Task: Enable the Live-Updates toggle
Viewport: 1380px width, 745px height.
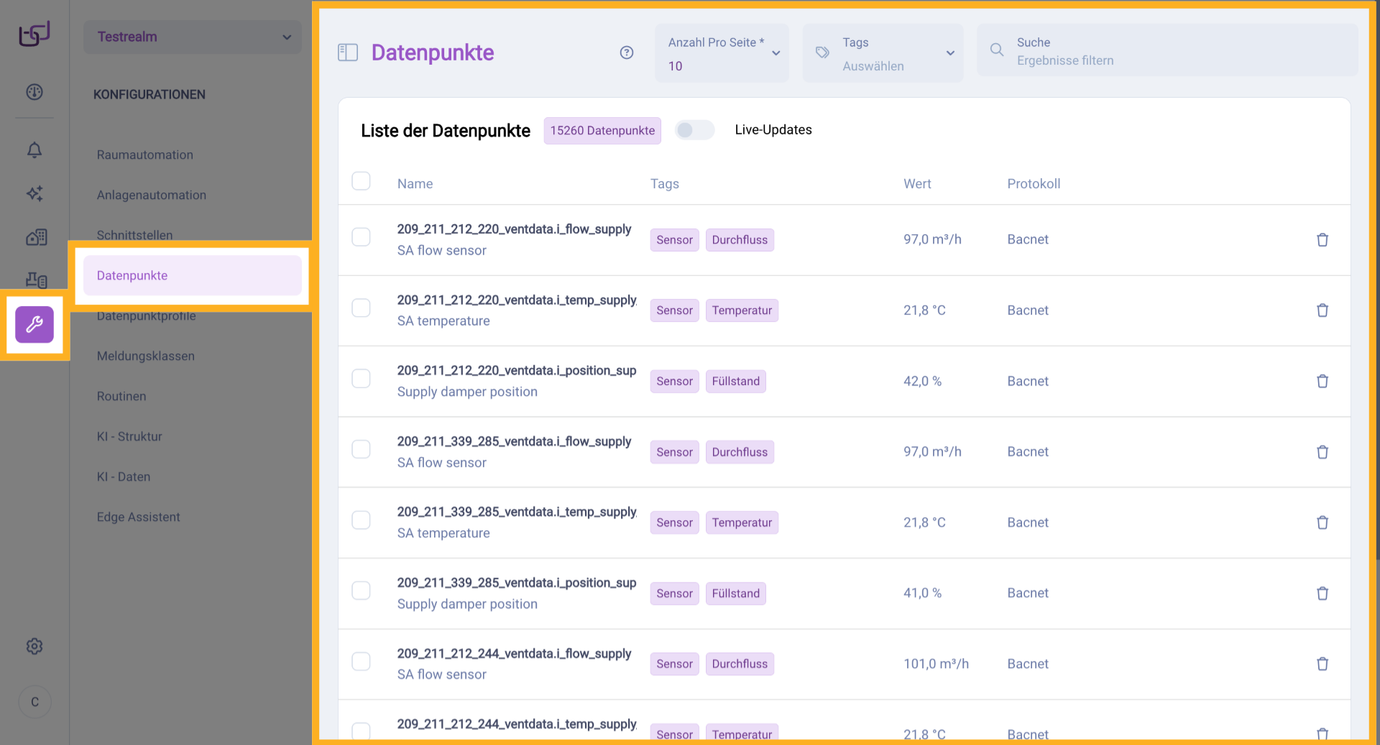Action: (694, 130)
